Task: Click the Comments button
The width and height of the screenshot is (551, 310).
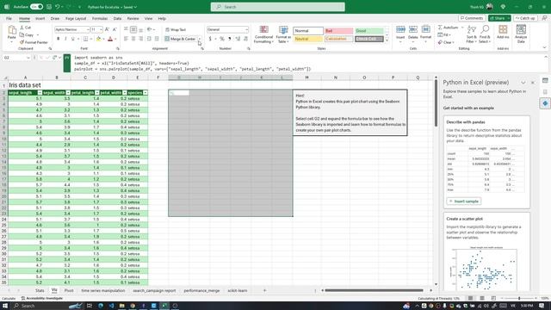Action: coord(472,18)
